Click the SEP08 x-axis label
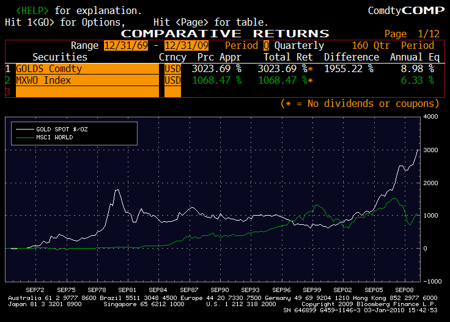This screenshot has height=322, width=450. [404, 290]
